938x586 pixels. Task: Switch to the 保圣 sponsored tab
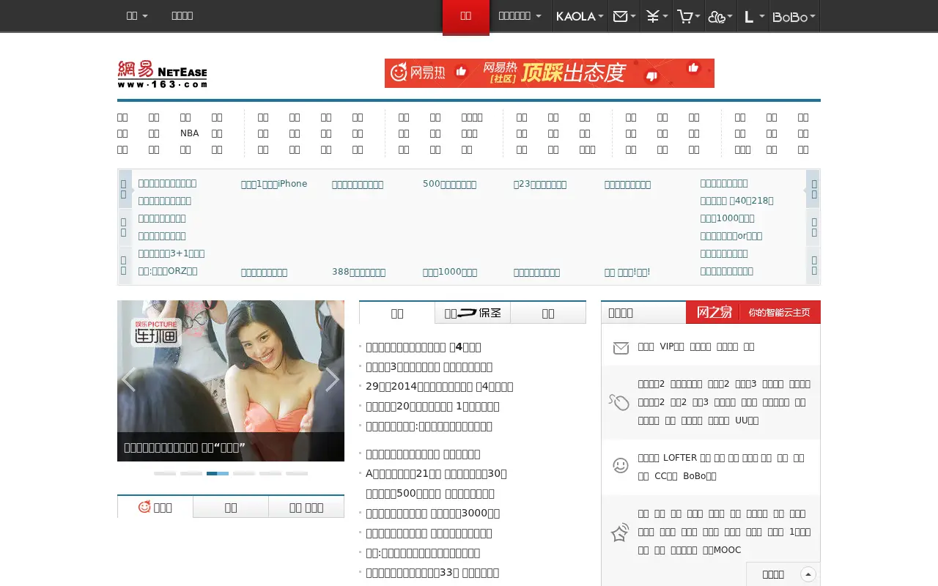click(x=473, y=313)
